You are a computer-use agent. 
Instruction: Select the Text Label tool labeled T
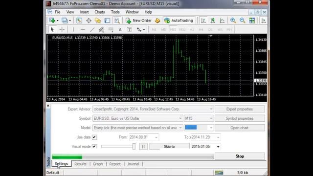[x=130, y=29]
